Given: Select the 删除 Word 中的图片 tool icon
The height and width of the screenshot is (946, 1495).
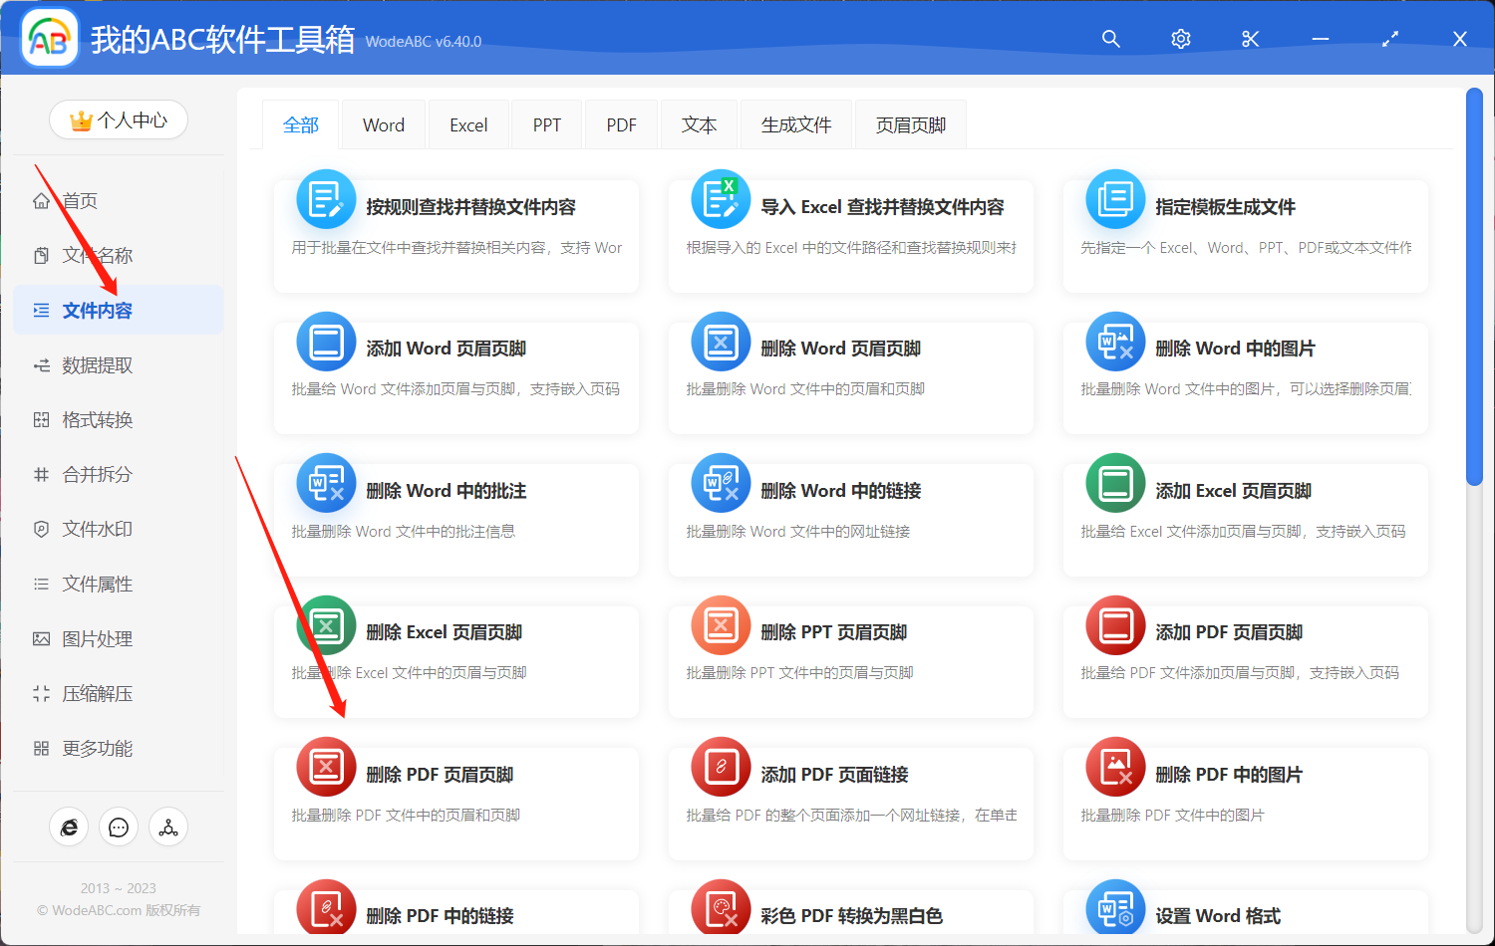Looking at the screenshot, I should 1115,341.
